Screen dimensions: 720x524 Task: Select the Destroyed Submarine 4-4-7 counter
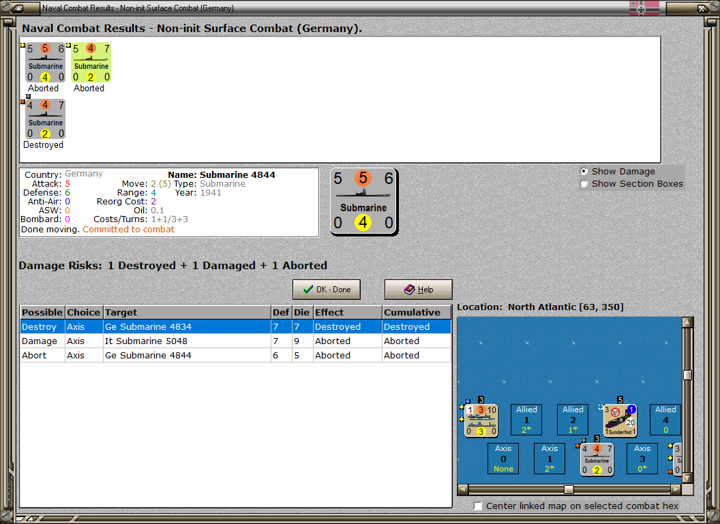tap(46, 119)
